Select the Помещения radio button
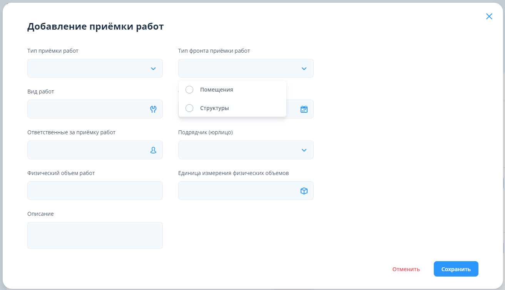The height and width of the screenshot is (290, 505). click(189, 90)
